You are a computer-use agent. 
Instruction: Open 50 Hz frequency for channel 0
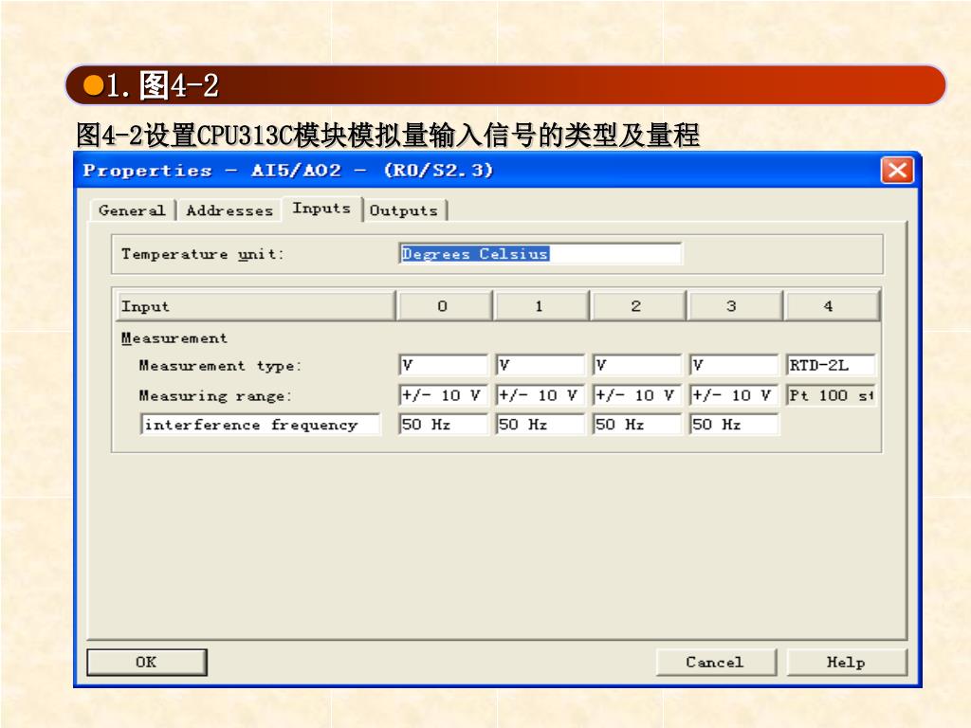point(444,425)
